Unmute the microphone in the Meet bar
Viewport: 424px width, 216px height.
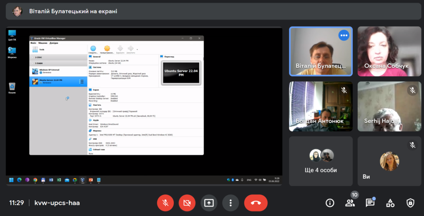click(x=165, y=203)
